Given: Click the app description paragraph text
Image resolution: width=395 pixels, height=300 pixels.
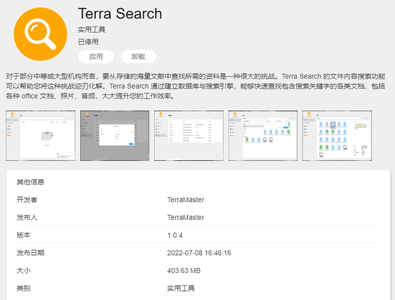Looking at the screenshot, I should (196, 86).
